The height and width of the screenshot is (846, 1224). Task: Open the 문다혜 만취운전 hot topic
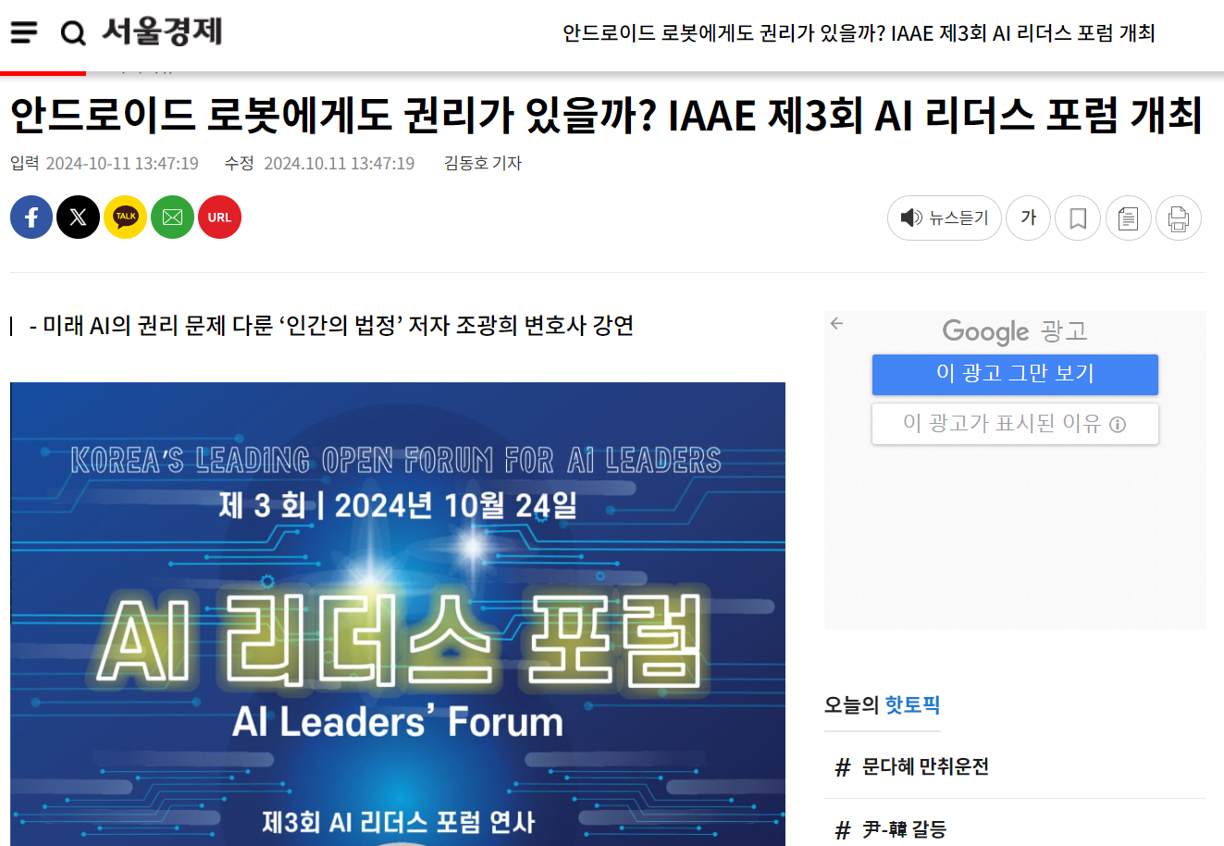click(x=925, y=766)
